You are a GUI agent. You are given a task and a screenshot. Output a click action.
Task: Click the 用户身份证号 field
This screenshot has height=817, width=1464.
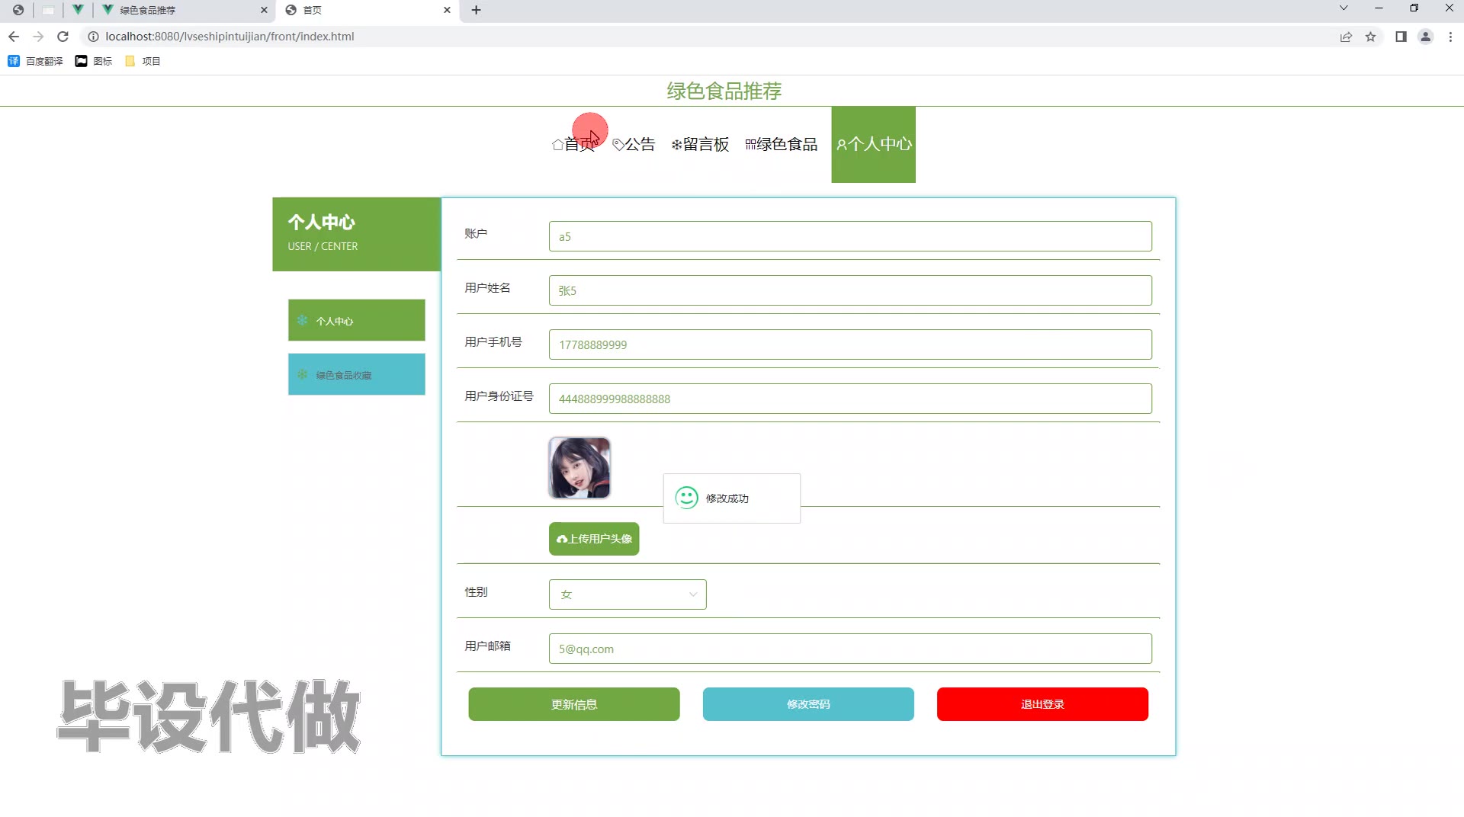[850, 399]
